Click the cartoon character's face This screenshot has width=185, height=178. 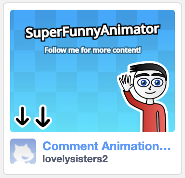click(150, 85)
